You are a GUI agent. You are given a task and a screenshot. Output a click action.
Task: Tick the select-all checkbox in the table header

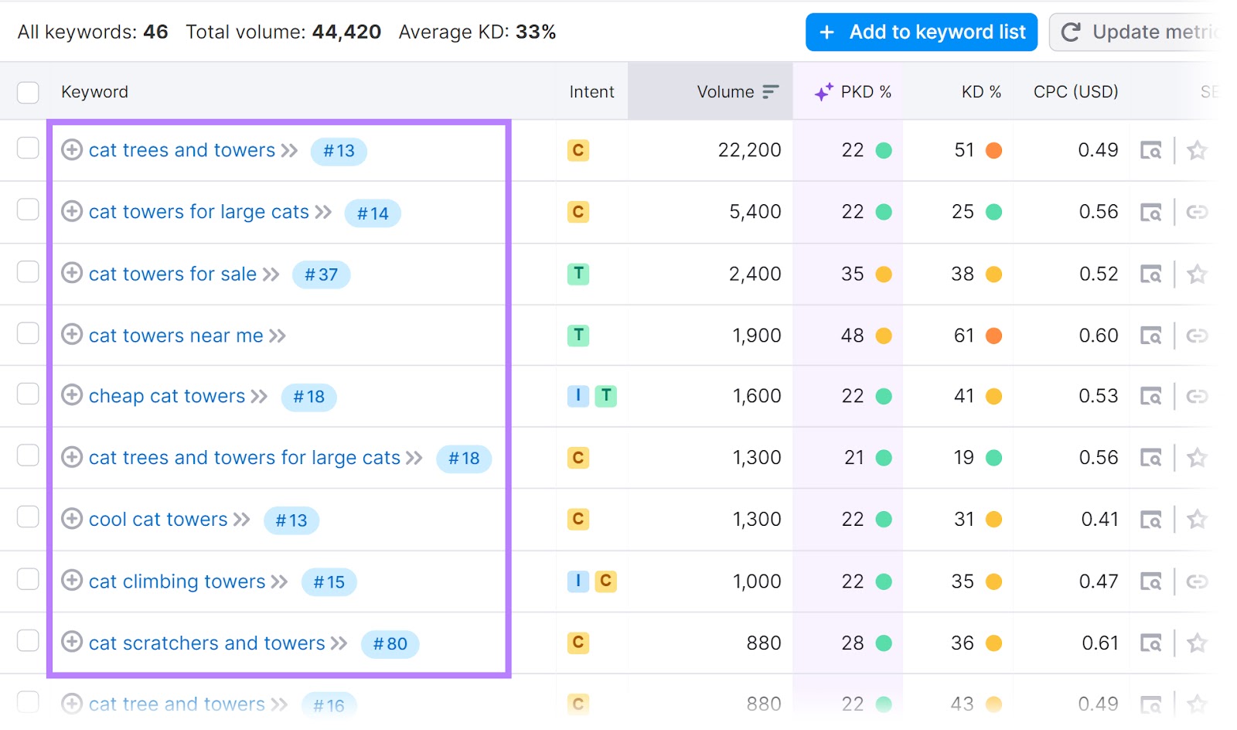(27, 91)
